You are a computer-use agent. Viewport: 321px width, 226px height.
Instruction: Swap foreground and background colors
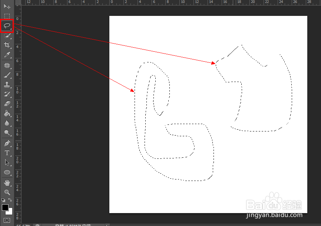point(10,200)
